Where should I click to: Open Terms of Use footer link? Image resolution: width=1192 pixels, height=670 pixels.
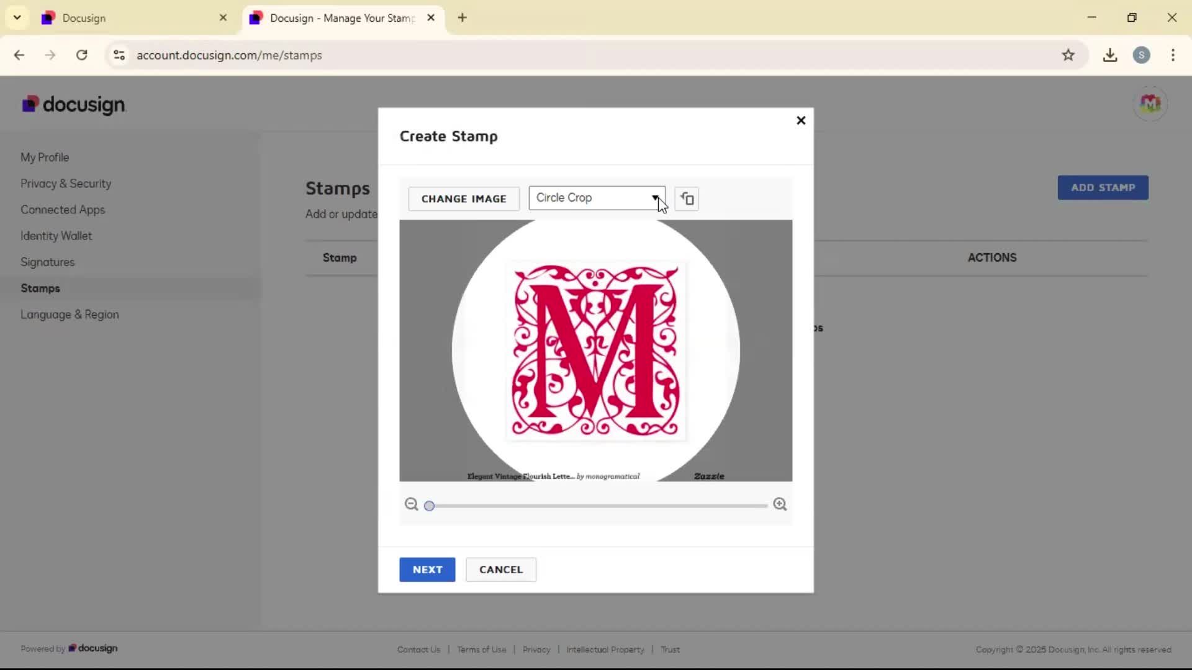coord(482,650)
